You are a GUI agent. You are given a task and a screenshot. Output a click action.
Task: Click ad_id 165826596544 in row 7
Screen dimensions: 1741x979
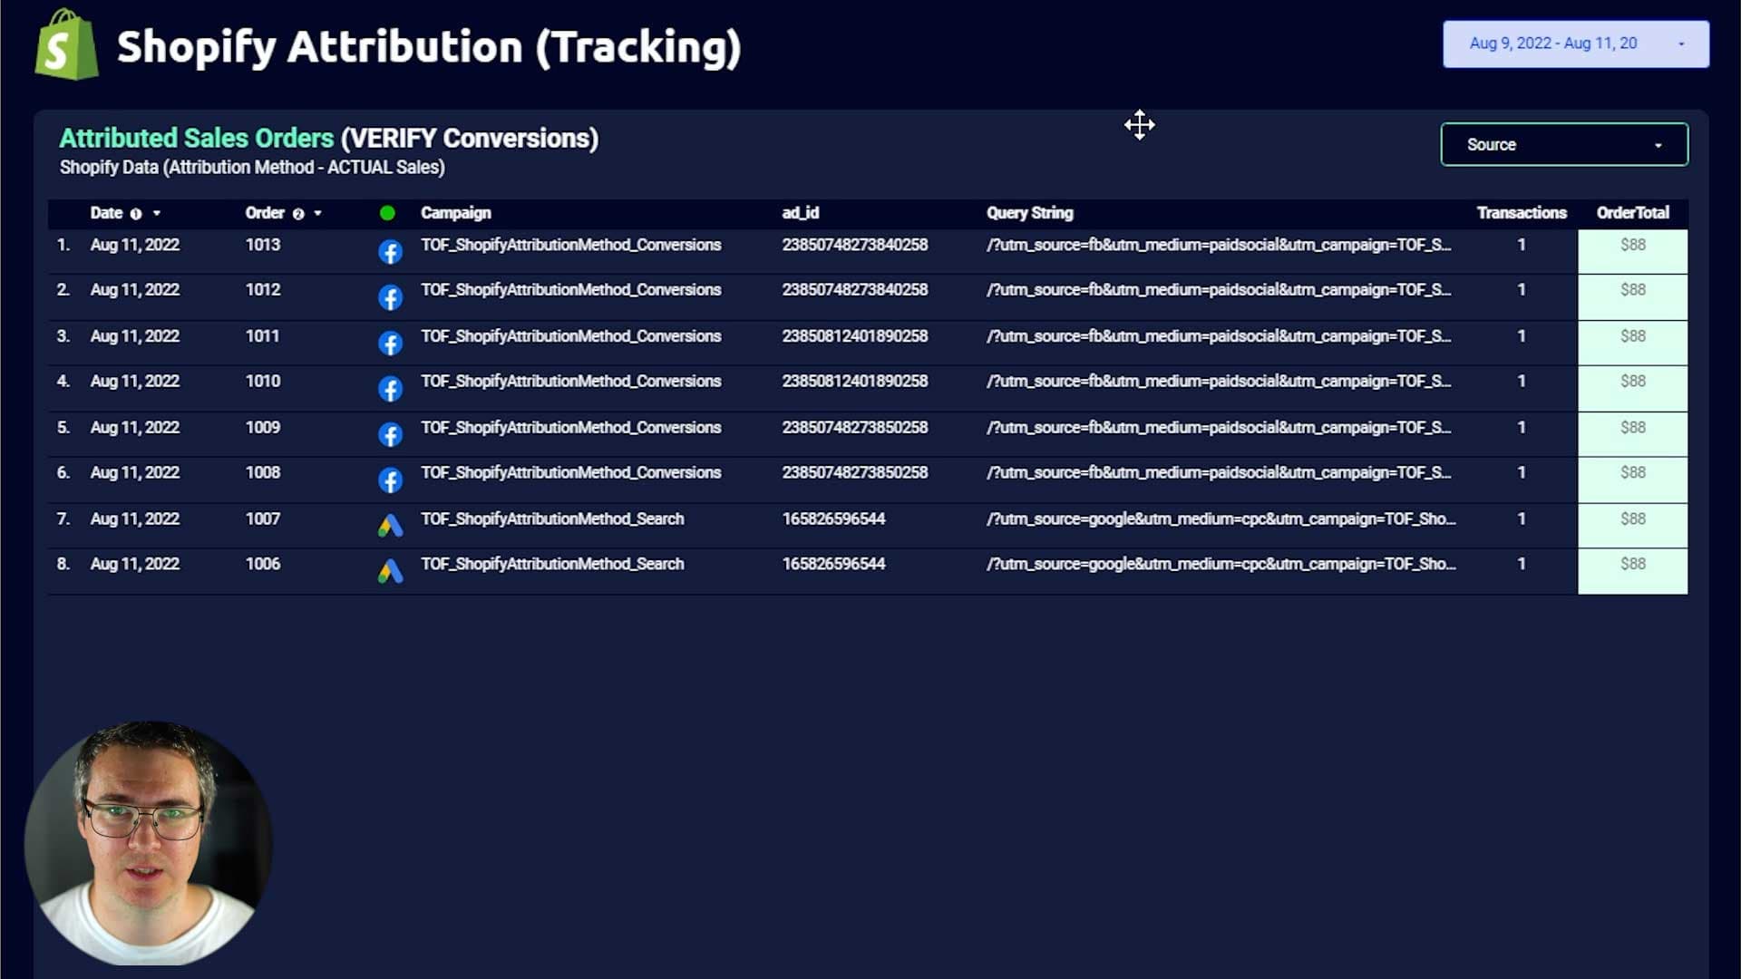[833, 519]
